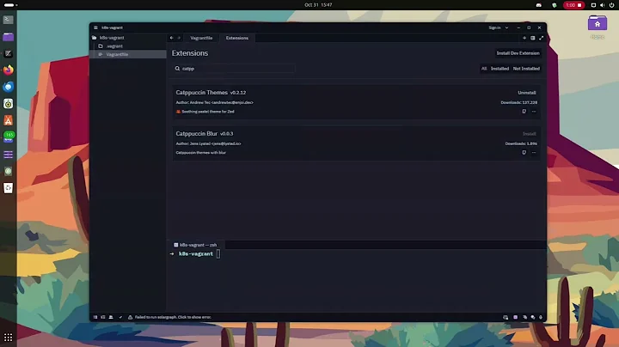Open notifications bell in status bar
Image resolution: width=619 pixels, height=347 pixels.
coord(541,317)
